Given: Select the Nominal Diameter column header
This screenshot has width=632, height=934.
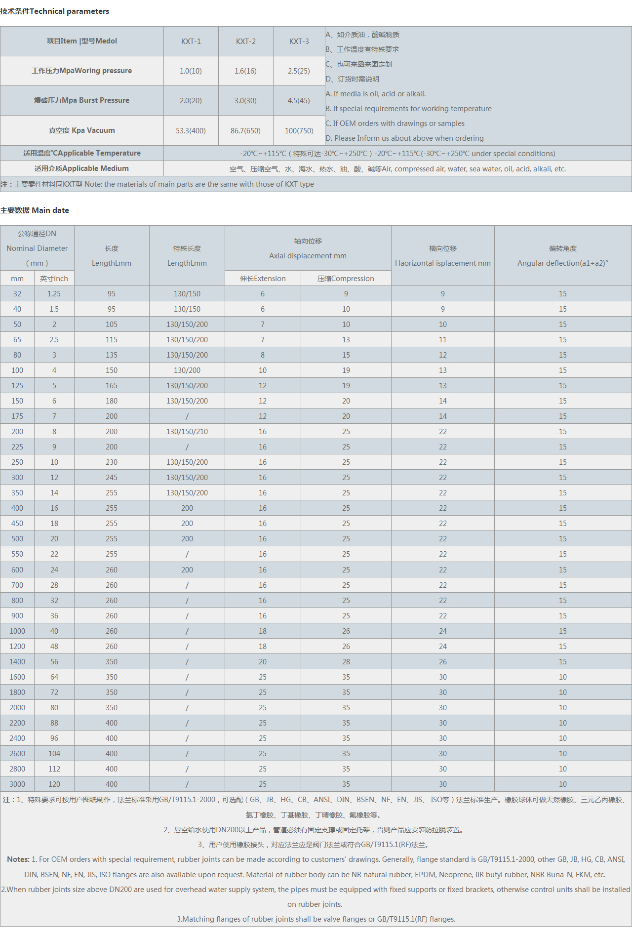Looking at the screenshot, I should click(x=37, y=248).
